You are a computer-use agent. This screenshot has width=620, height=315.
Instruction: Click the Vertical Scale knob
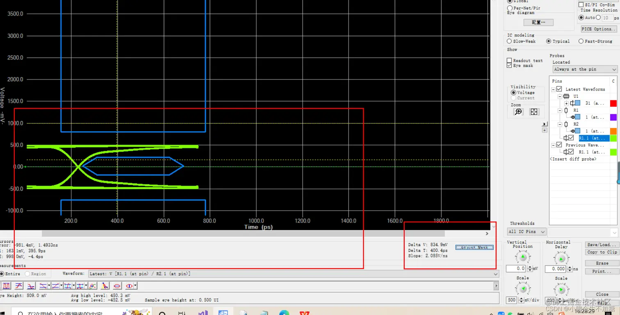(523, 289)
